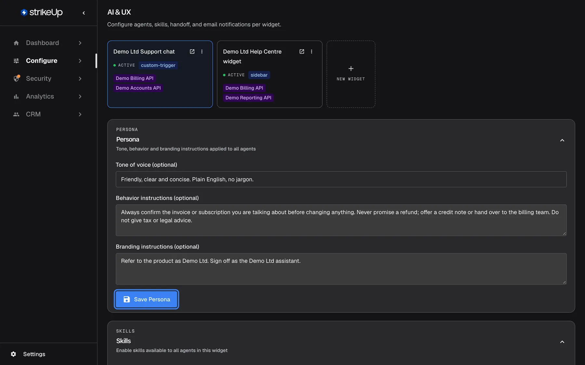The height and width of the screenshot is (365, 585).
Task: Click Demo Reporting API tag
Action: tap(248, 98)
